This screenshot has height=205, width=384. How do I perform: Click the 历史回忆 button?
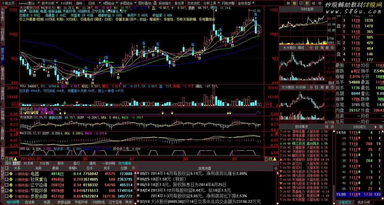click(x=194, y=3)
